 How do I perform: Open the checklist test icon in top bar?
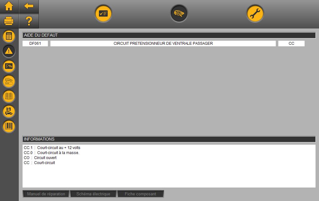103,13
